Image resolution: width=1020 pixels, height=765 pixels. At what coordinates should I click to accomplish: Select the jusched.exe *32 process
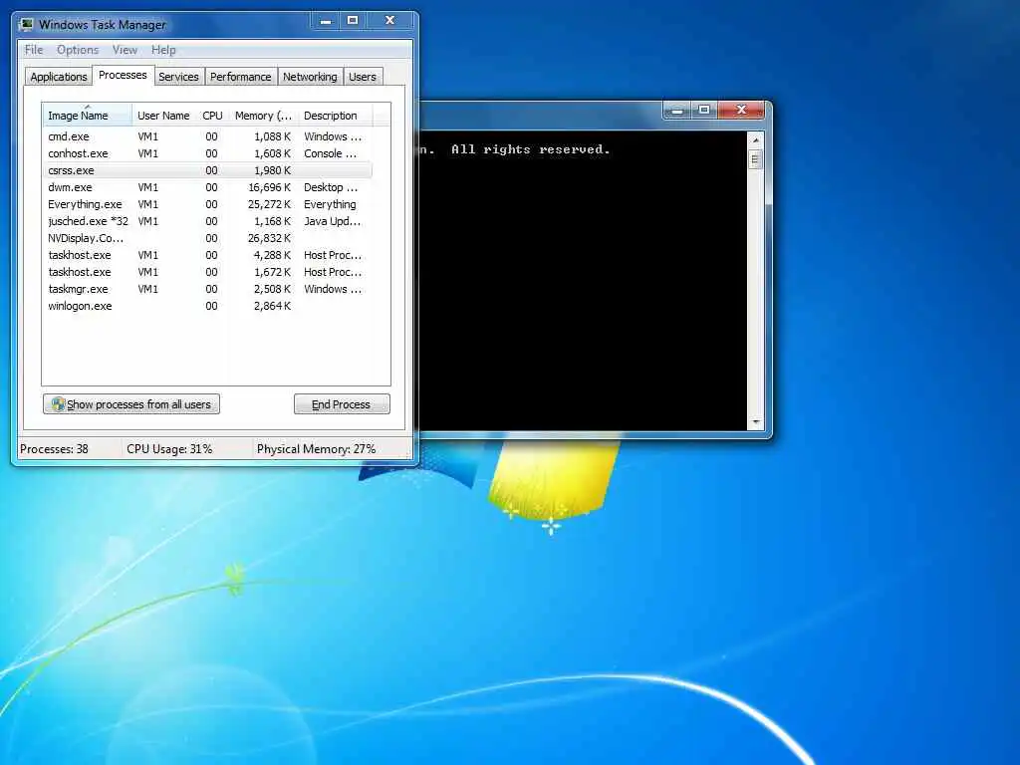tap(207, 221)
